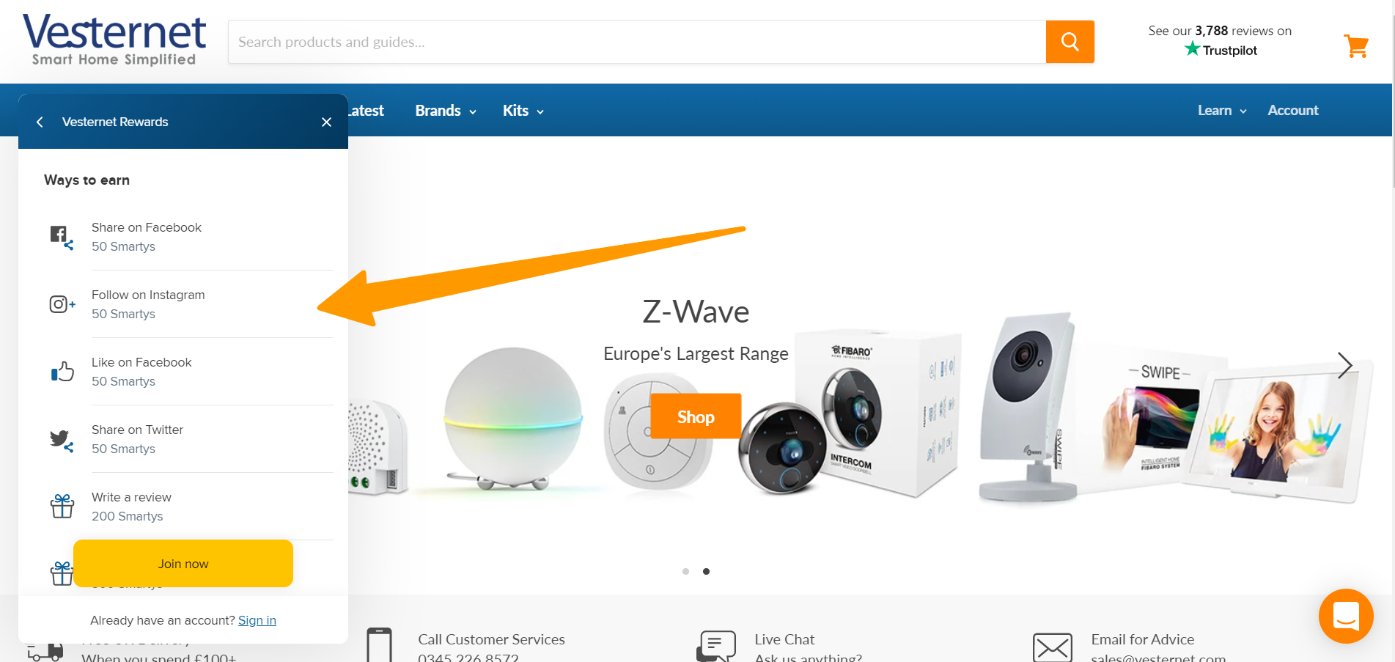Advance carousel with the next arrow

pos(1344,365)
